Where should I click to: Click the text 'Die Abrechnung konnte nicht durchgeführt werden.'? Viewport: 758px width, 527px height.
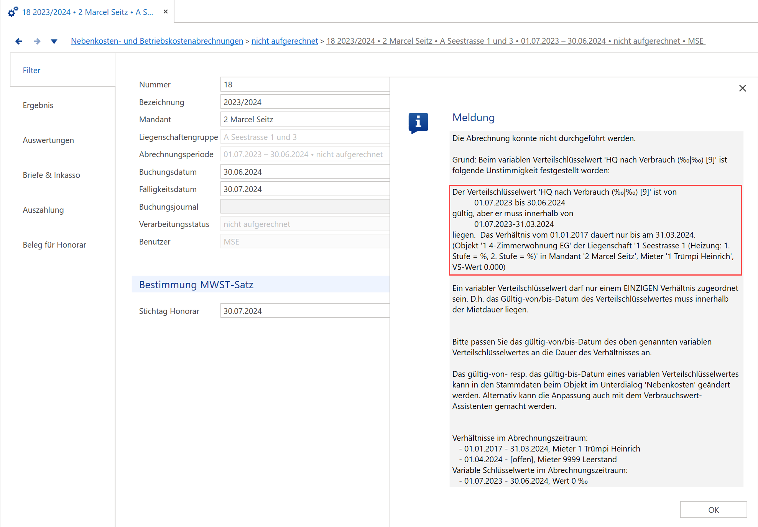[544, 138]
